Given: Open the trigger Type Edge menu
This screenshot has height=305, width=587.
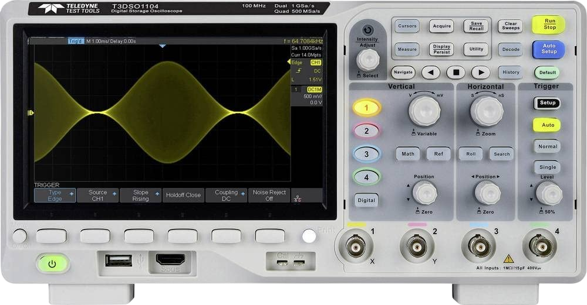Looking at the screenshot, I should click(55, 196).
